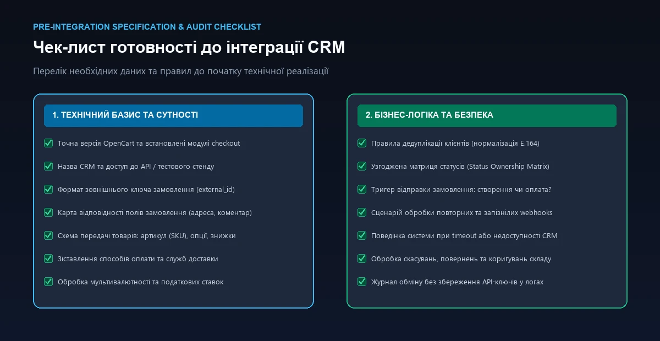Click text 'Правила дедуплікації клієнтів (нормалізація E.164)'

point(455,143)
